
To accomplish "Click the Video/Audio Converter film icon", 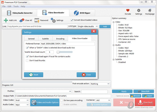I will (x=9, y=13).
